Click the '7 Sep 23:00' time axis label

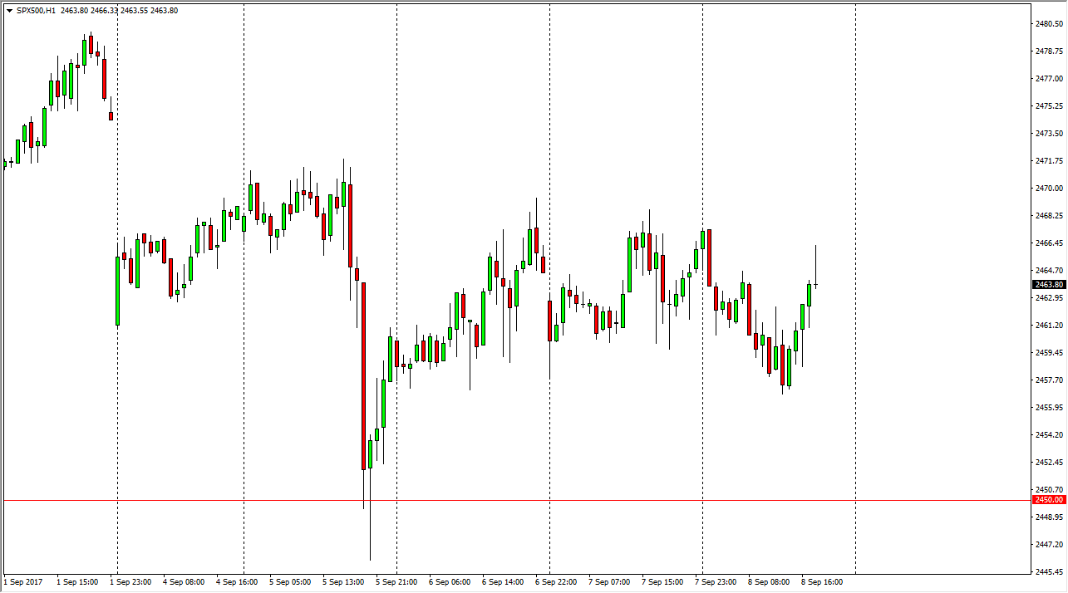pyautogui.click(x=716, y=582)
